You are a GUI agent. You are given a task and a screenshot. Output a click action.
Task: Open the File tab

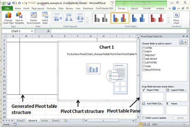[7, 8]
